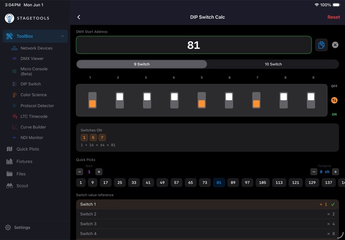This screenshot has width=345, height=240.
Task: Pick quick address 89
Action: point(233,183)
